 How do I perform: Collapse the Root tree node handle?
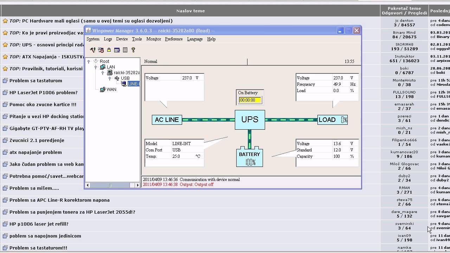click(x=89, y=61)
